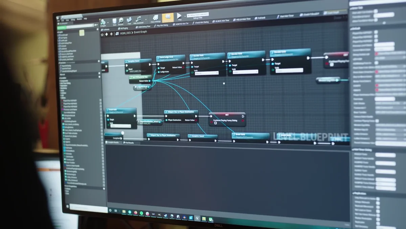
Task: Click the Cortana circle icon on taskbar
Action: [110, 210]
